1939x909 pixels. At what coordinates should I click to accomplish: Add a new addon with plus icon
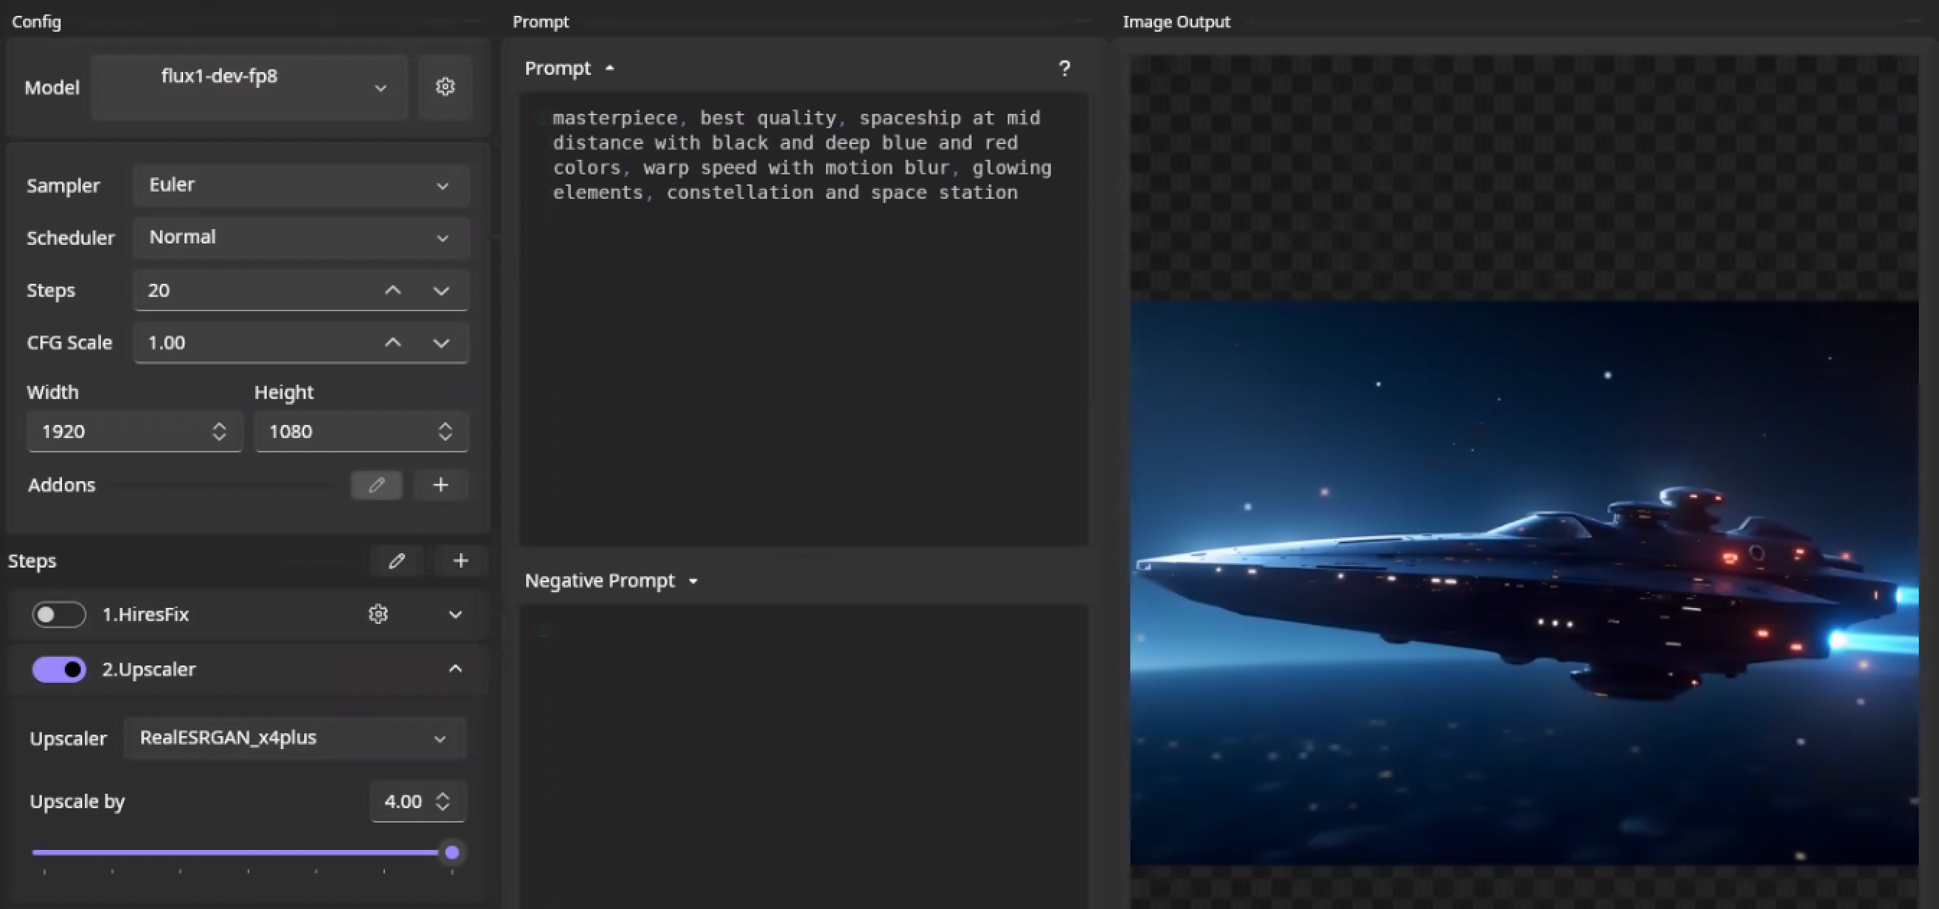point(441,485)
